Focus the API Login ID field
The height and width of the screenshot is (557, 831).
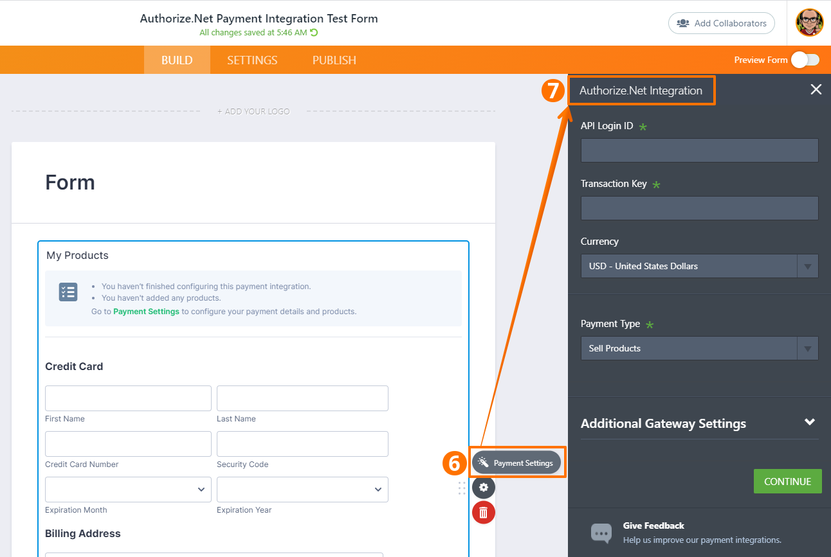(x=700, y=150)
